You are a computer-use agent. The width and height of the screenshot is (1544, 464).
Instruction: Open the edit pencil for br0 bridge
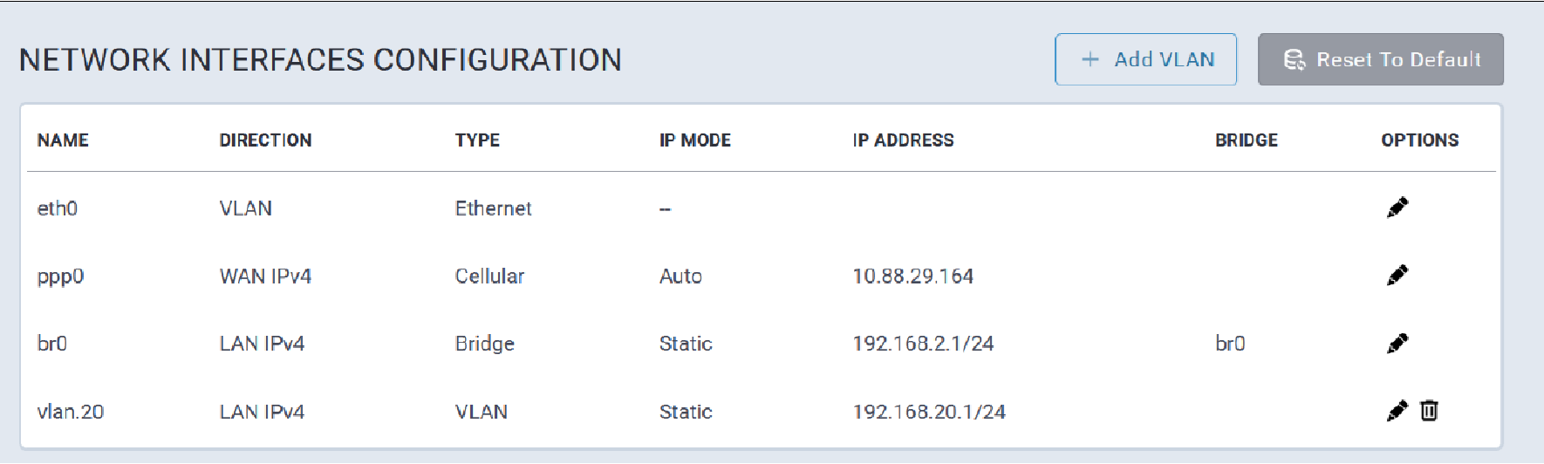coord(1397,344)
